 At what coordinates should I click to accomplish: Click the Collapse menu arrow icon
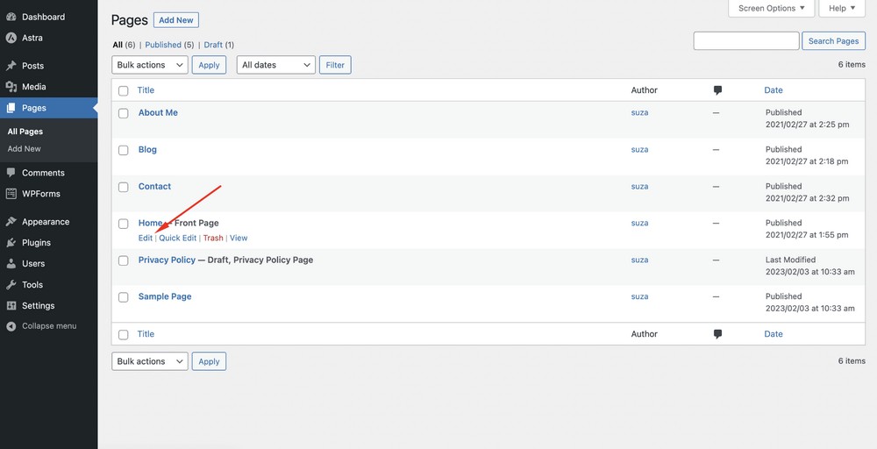(11, 326)
